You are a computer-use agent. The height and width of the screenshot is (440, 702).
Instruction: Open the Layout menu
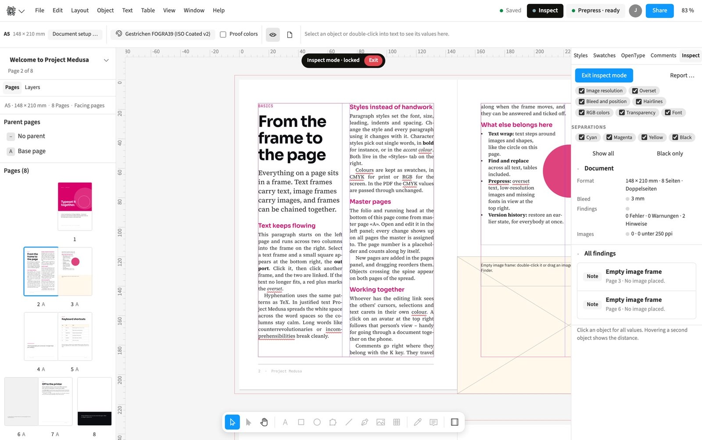tap(80, 11)
